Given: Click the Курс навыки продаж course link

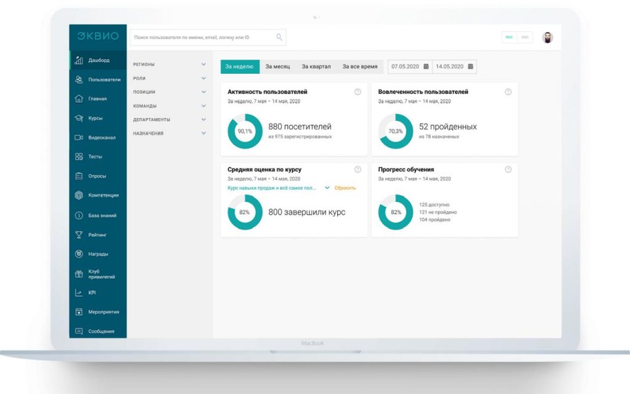Looking at the screenshot, I should pyautogui.click(x=271, y=188).
